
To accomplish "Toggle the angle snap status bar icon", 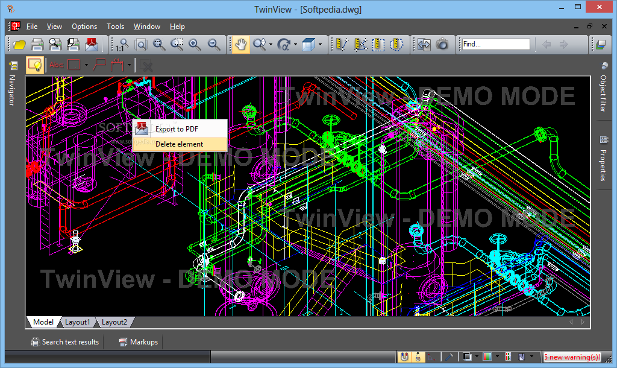I will click(x=432, y=357).
